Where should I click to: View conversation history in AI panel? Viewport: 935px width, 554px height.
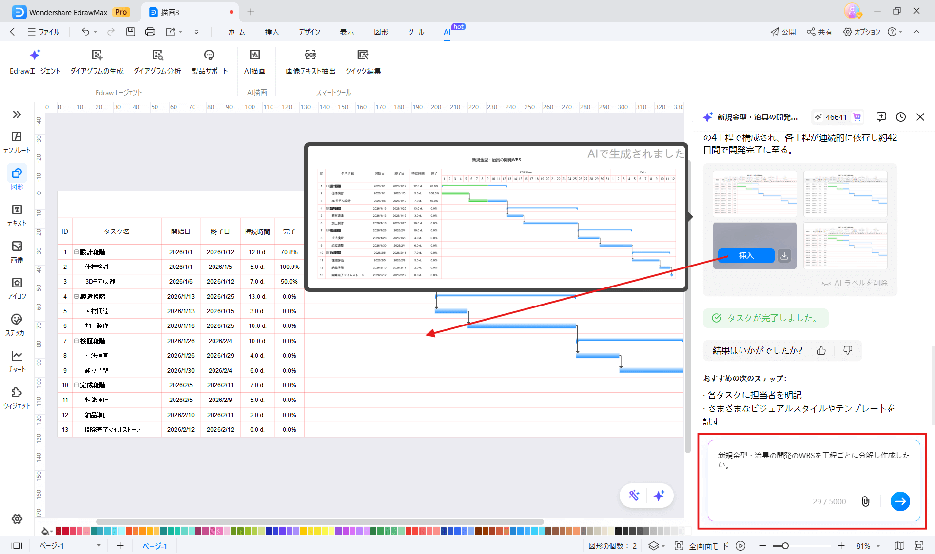coord(900,117)
